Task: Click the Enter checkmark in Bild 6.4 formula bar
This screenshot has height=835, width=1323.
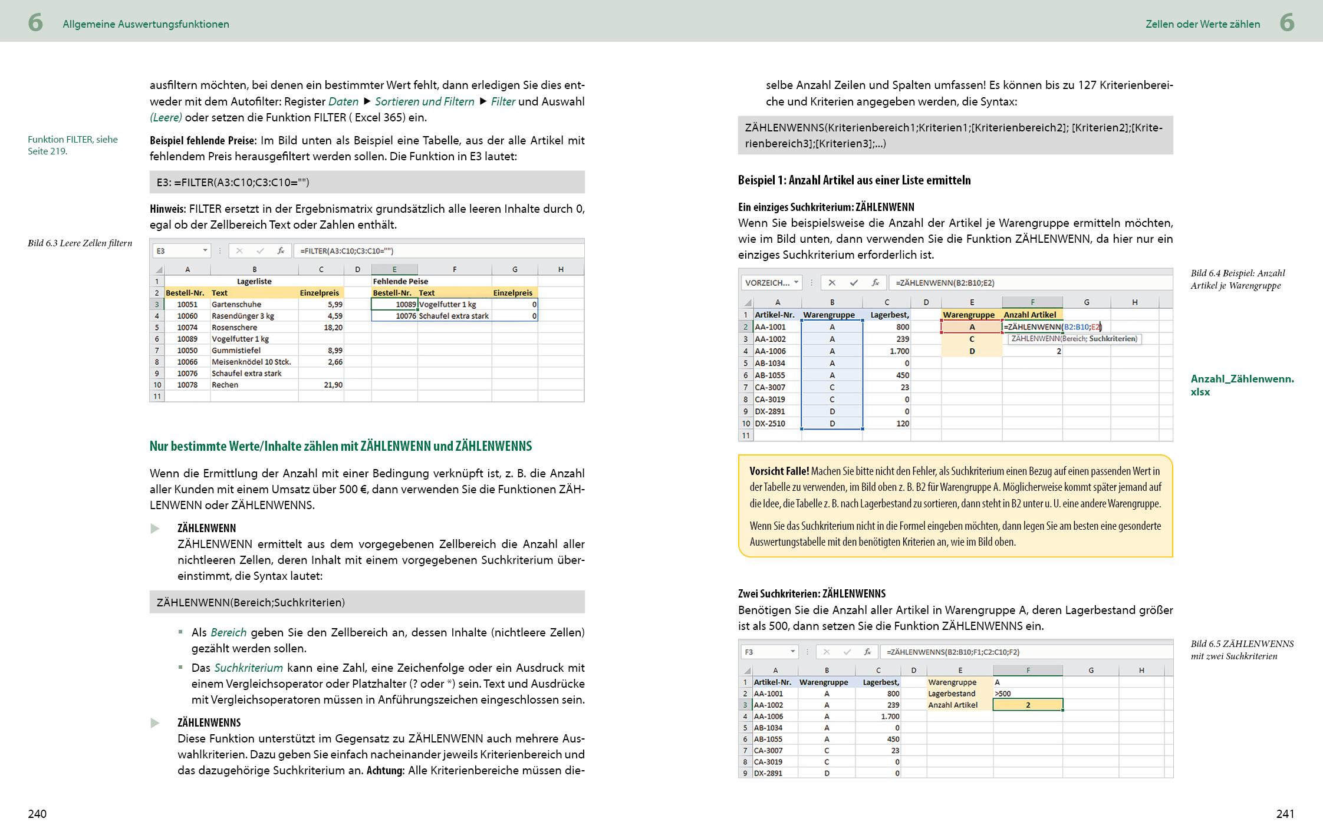Action: (854, 283)
